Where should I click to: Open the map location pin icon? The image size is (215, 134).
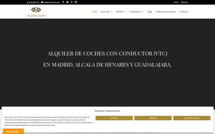(x=72, y=2)
